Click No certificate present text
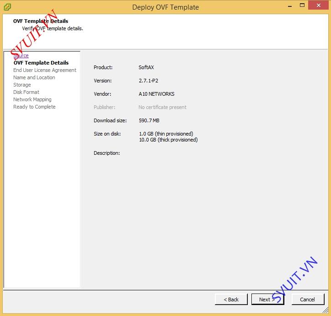Screen dimensions: 331x316 [162, 107]
